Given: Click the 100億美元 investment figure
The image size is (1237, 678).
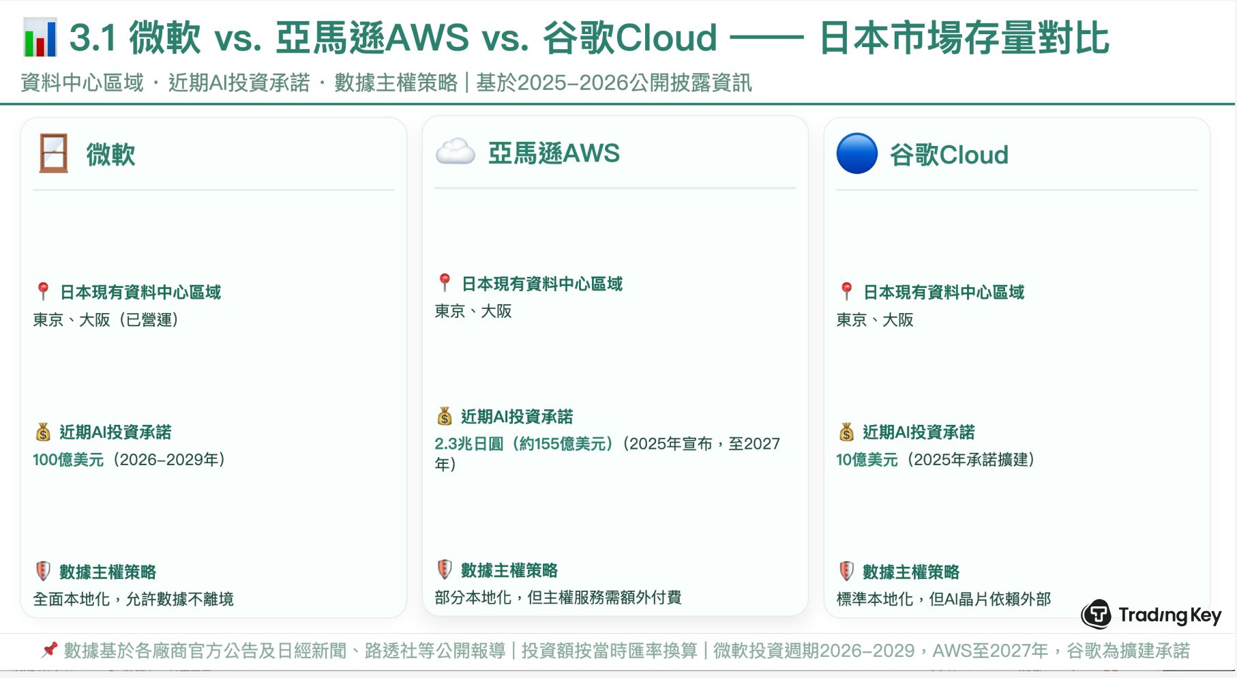Looking at the screenshot, I should coord(68,460).
